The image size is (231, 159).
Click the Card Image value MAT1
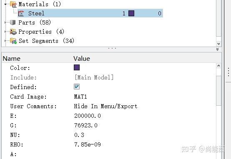pos(80,97)
